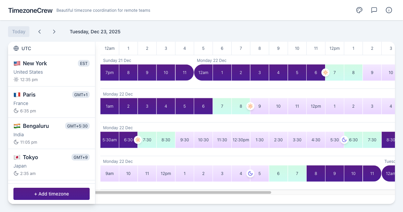Screen dimensions: 403x212
Task: Click sun icon beside 12:35 pm
Action: coord(16,80)
